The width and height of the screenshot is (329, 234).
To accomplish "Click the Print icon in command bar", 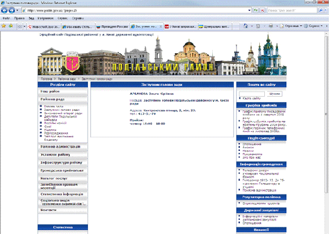I will click(271, 26).
